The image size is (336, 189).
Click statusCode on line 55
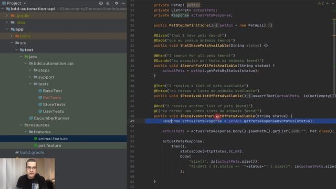tap(191, 151)
